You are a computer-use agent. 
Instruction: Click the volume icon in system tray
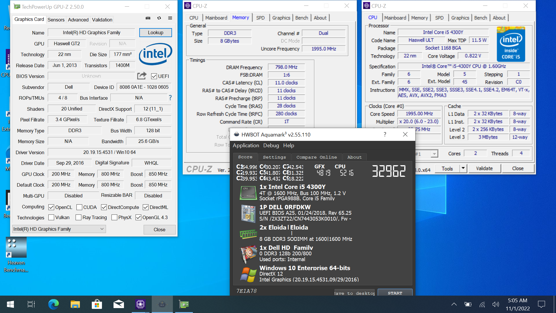pos(495,304)
